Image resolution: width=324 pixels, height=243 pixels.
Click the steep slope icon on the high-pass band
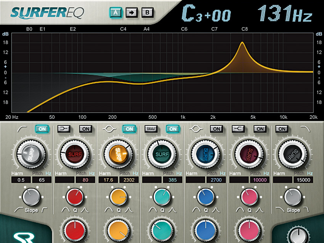44,210
